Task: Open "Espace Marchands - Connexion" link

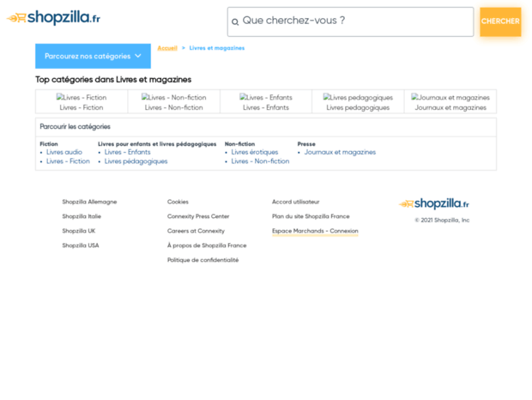Action: 315,231
